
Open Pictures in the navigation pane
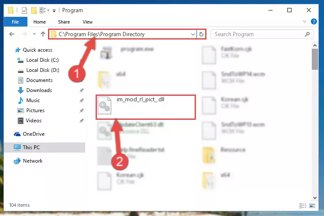pyautogui.click(x=35, y=111)
